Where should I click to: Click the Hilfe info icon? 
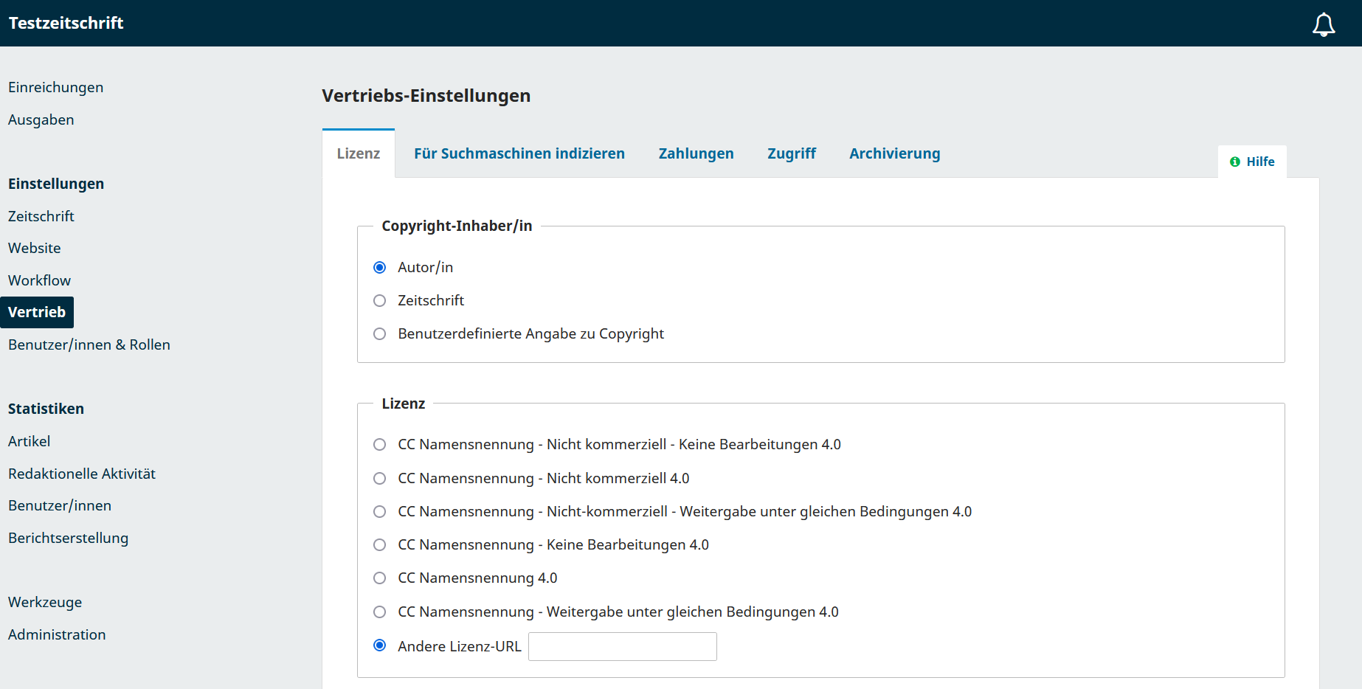click(1235, 162)
